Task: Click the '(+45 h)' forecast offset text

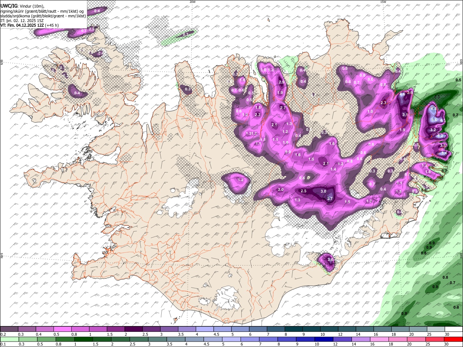Action: pos(52,25)
